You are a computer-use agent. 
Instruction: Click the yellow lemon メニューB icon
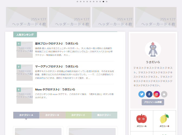point(164,119)
